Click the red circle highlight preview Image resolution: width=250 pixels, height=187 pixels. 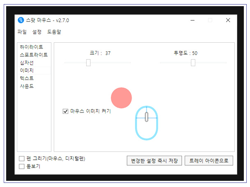point(121,98)
